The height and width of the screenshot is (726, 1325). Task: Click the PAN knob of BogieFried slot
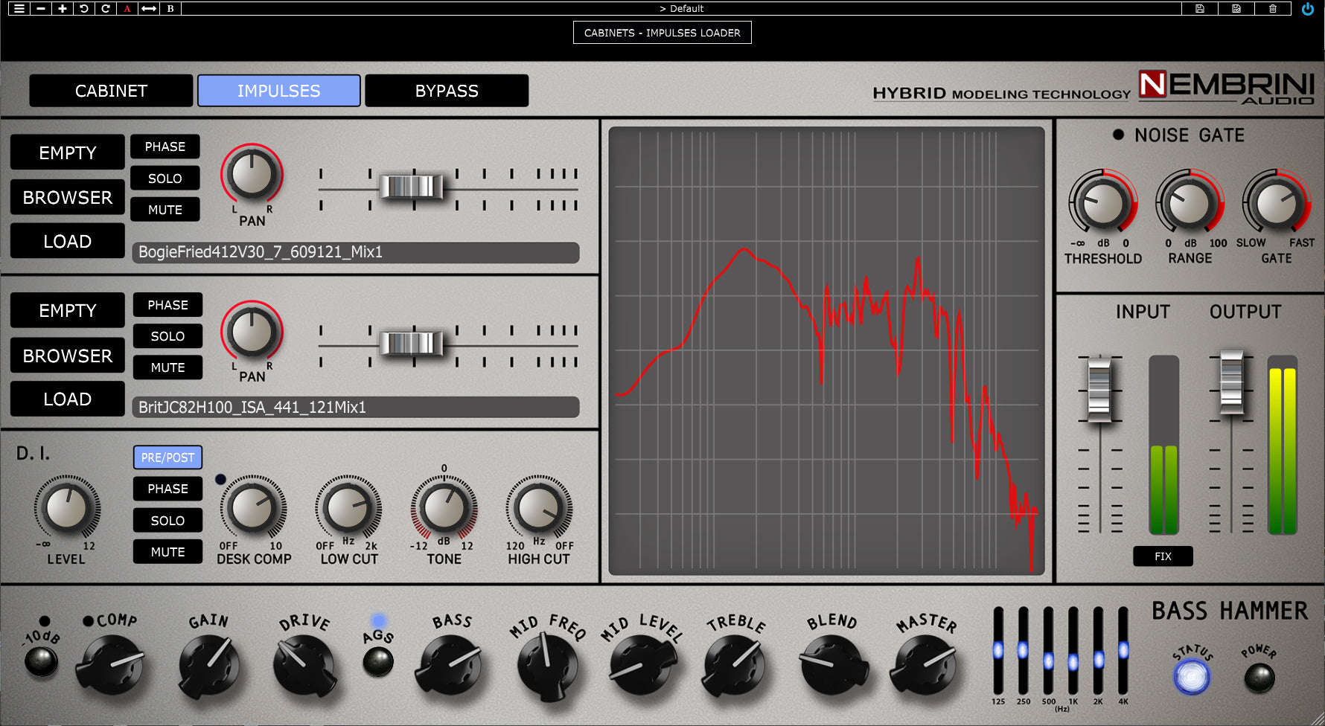(252, 174)
